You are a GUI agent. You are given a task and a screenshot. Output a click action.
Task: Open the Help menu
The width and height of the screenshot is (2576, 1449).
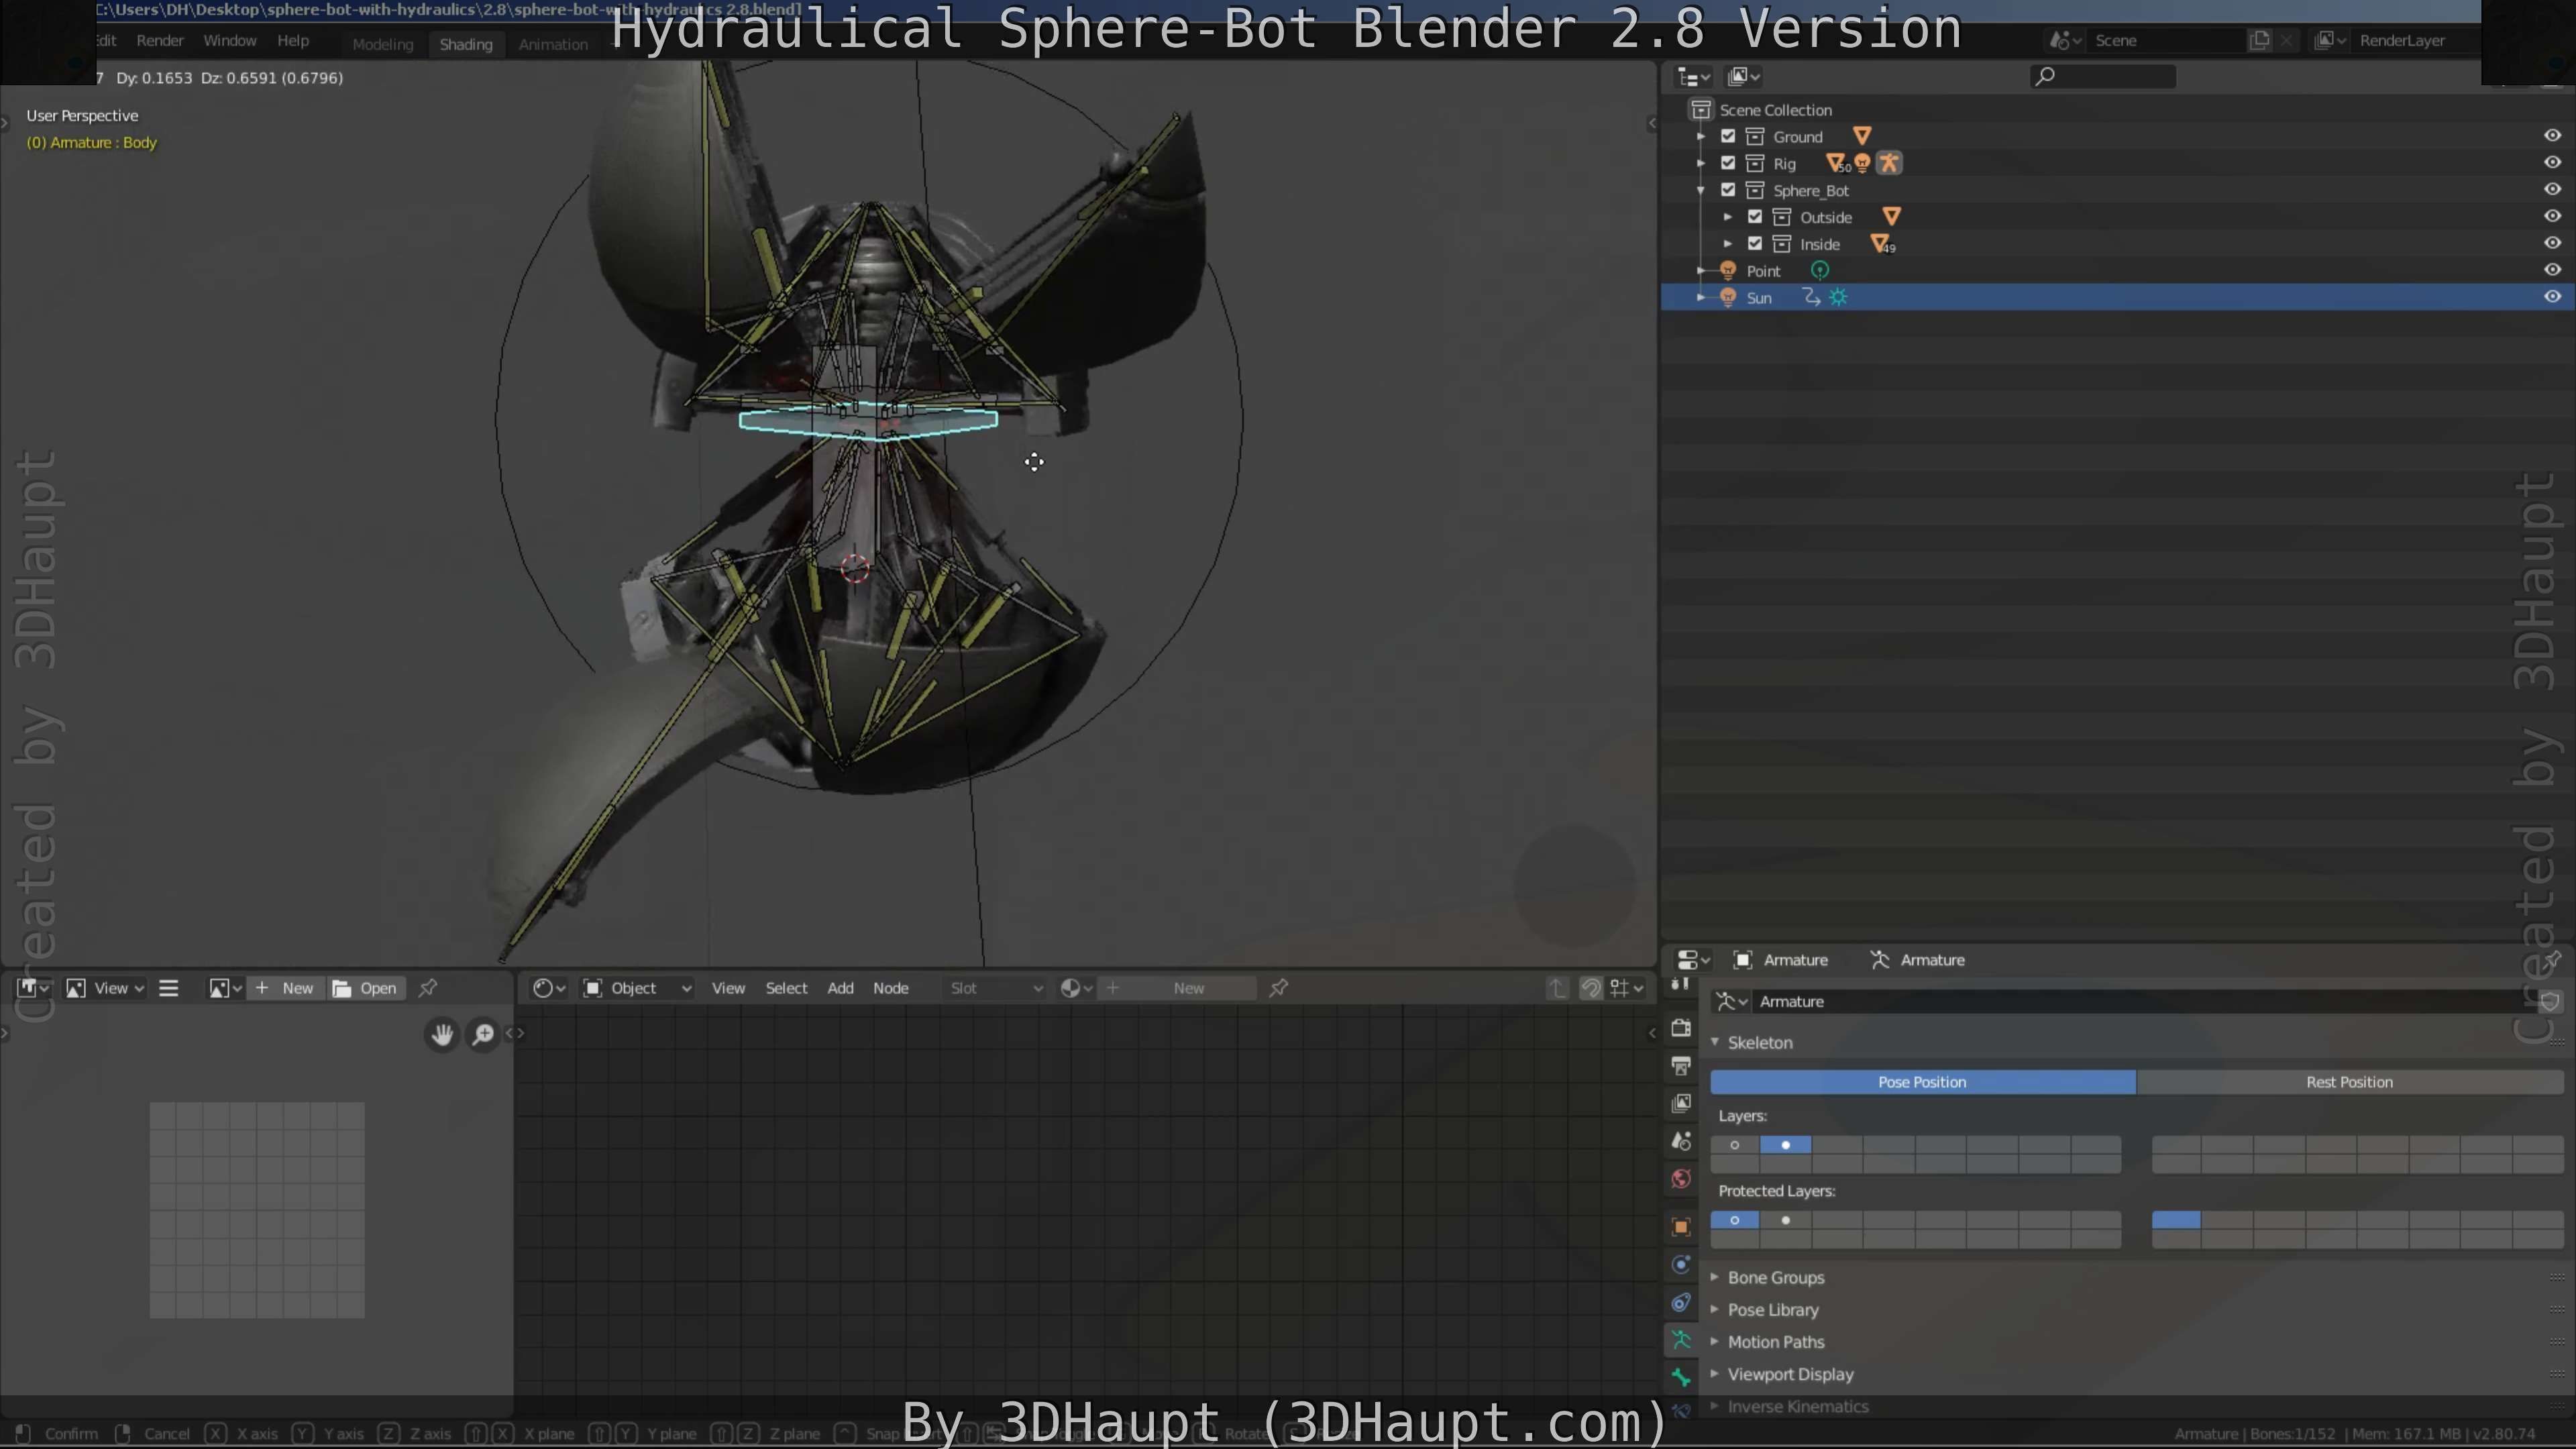point(293,41)
